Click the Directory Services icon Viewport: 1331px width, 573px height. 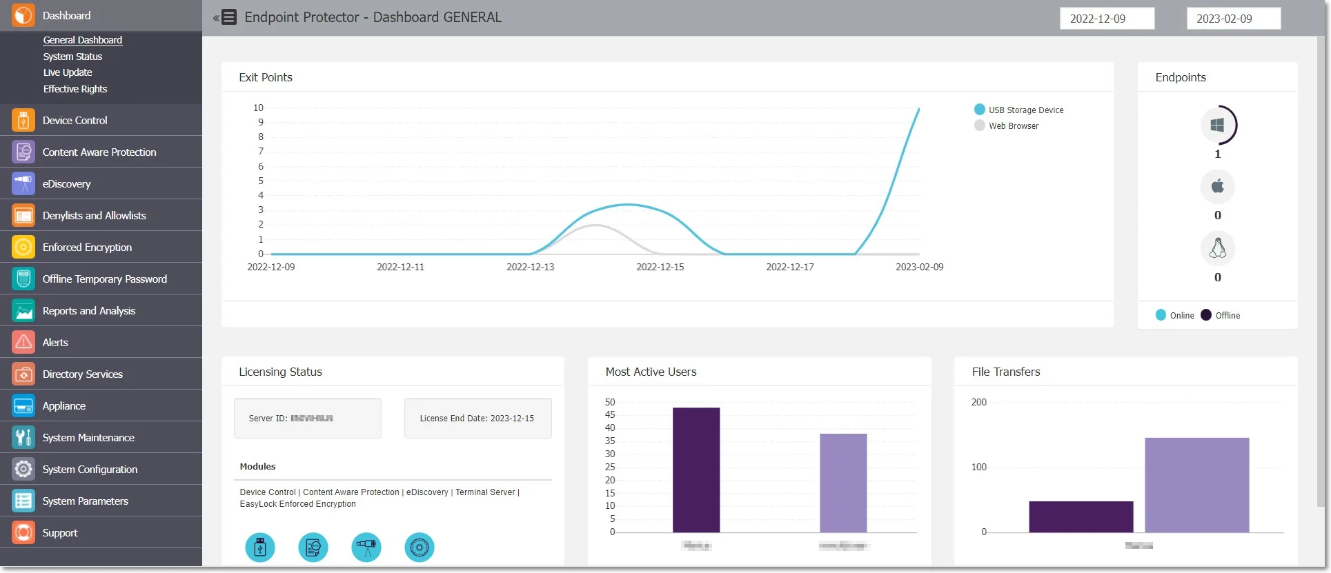click(23, 374)
